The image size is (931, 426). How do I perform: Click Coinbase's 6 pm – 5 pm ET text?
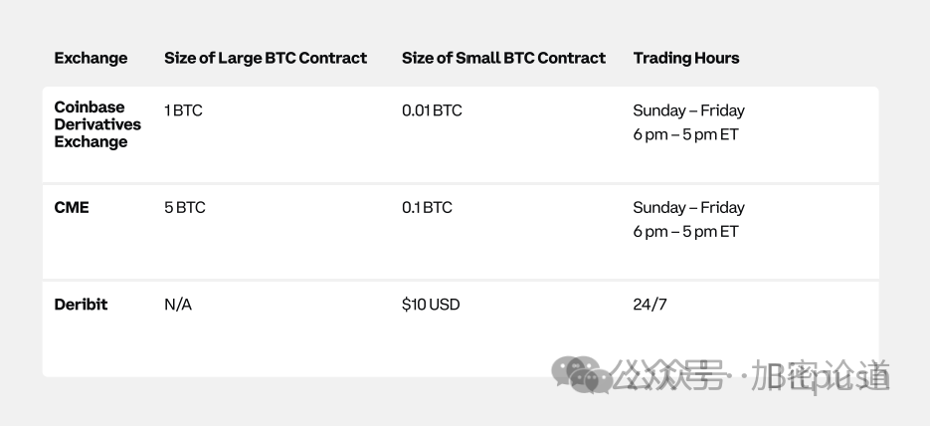685,134
